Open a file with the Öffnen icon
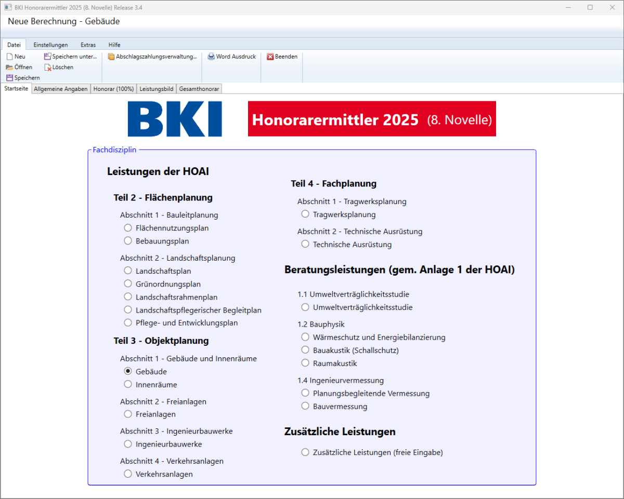This screenshot has width=624, height=499. [x=9, y=68]
